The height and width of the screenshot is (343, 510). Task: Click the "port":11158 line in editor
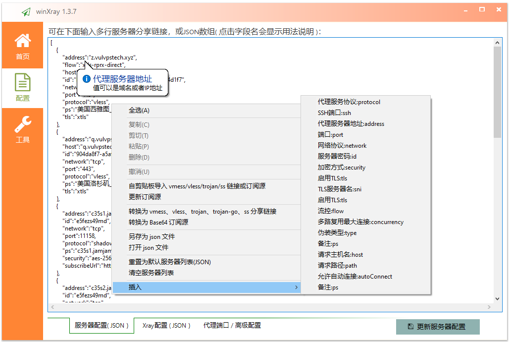click(79, 236)
